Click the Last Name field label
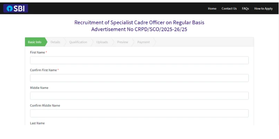Image resolution: width=279 pixels, height=139 pixels. point(37,123)
